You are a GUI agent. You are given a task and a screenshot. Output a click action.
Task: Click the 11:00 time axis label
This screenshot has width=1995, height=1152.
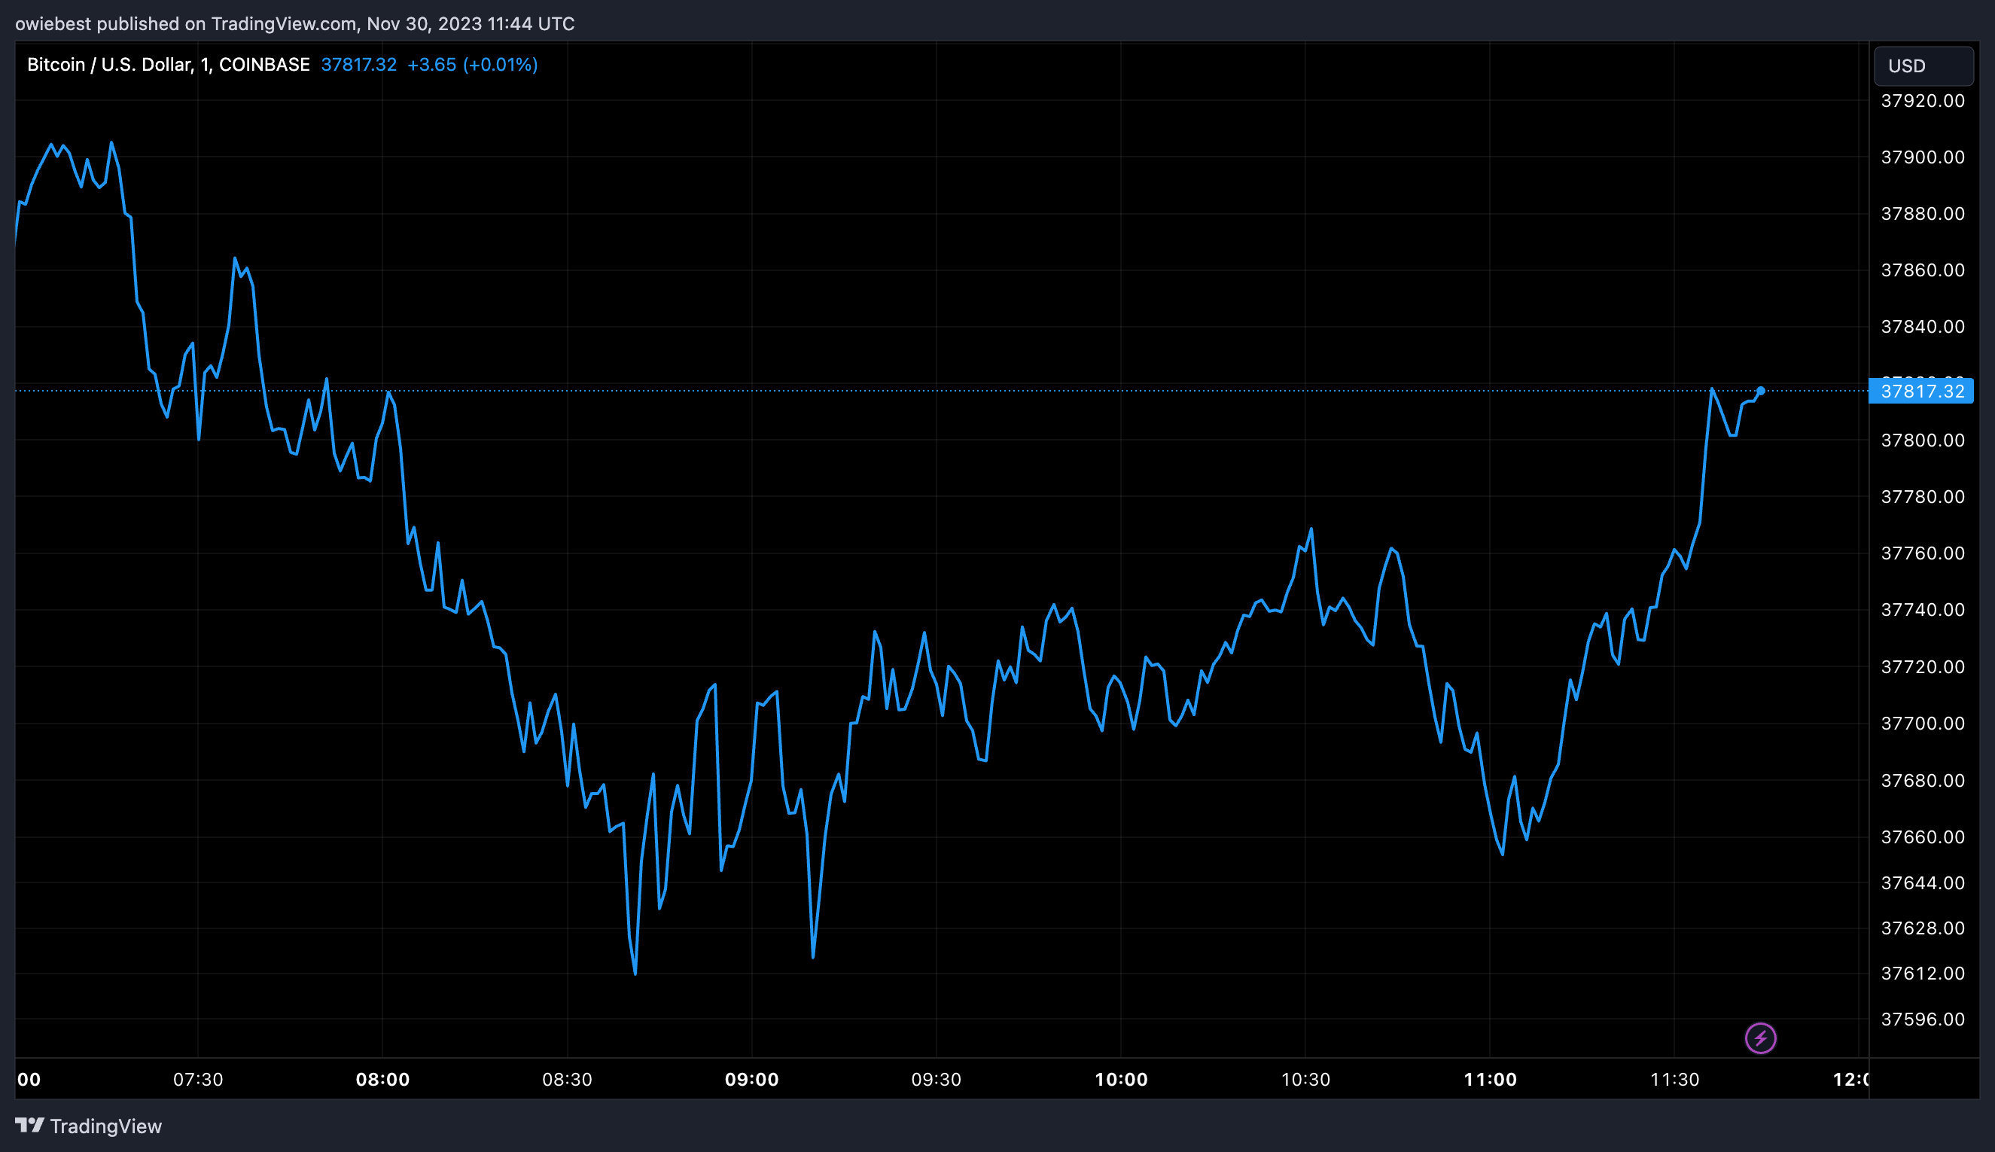(1491, 1080)
